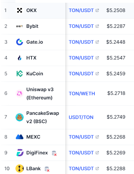Click the Bybit exchange logo
The image size is (134, 174).
point(20,26)
